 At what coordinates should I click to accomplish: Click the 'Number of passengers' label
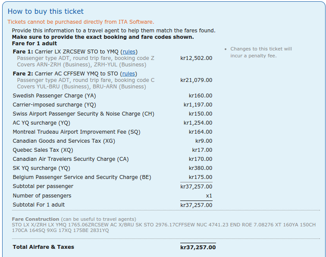coord(42,196)
